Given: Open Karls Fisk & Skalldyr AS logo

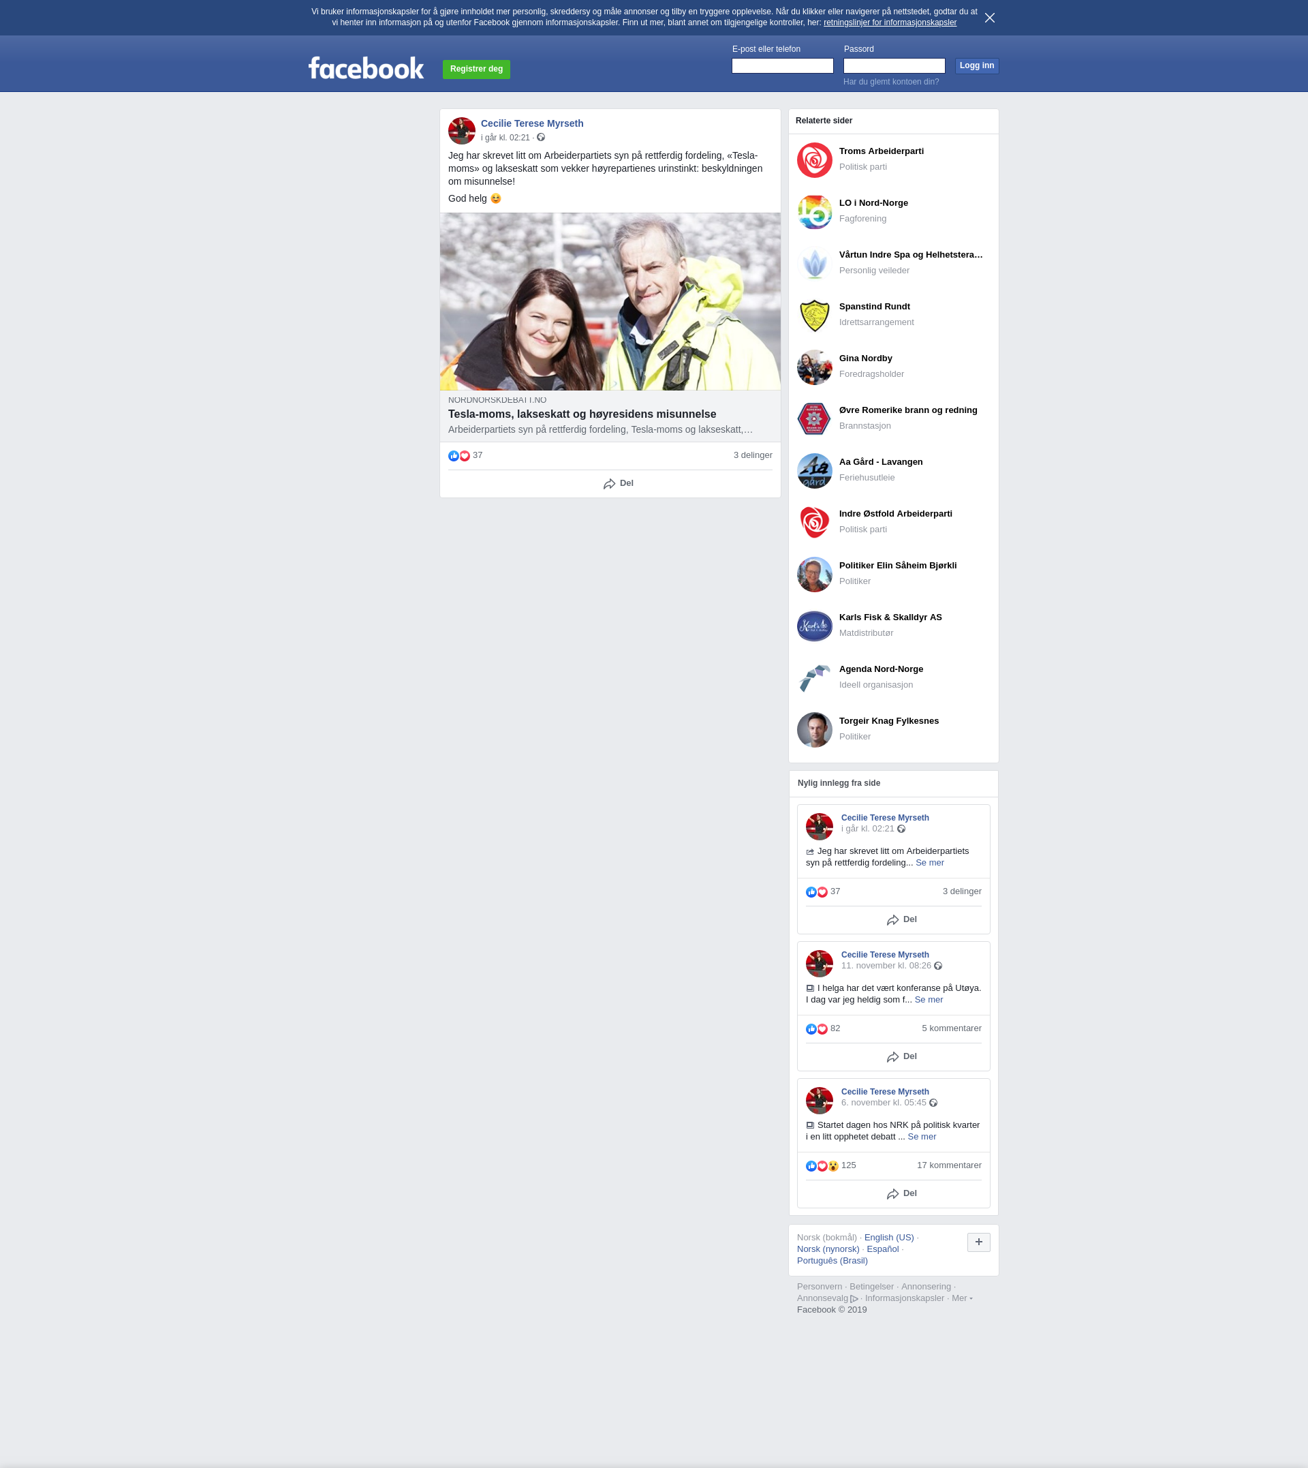Looking at the screenshot, I should (814, 626).
